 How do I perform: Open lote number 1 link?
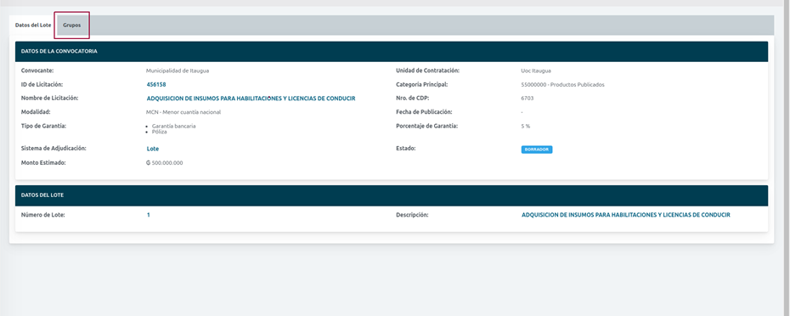pos(148,215)
